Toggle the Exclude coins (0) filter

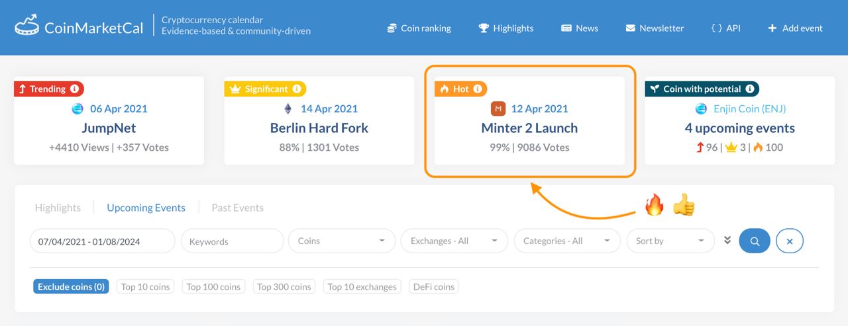tap(71, 286)
